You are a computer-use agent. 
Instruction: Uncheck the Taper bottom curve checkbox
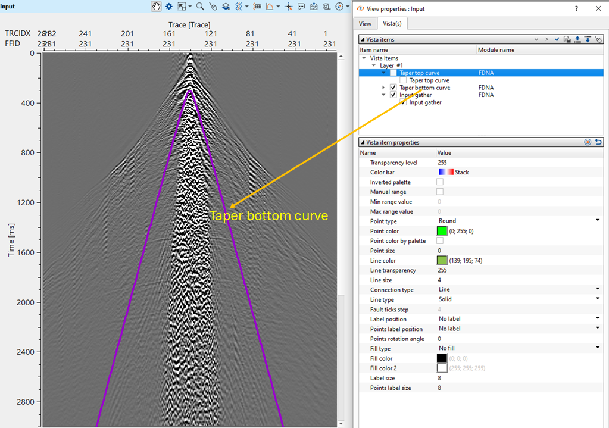[x=393, y=88]
